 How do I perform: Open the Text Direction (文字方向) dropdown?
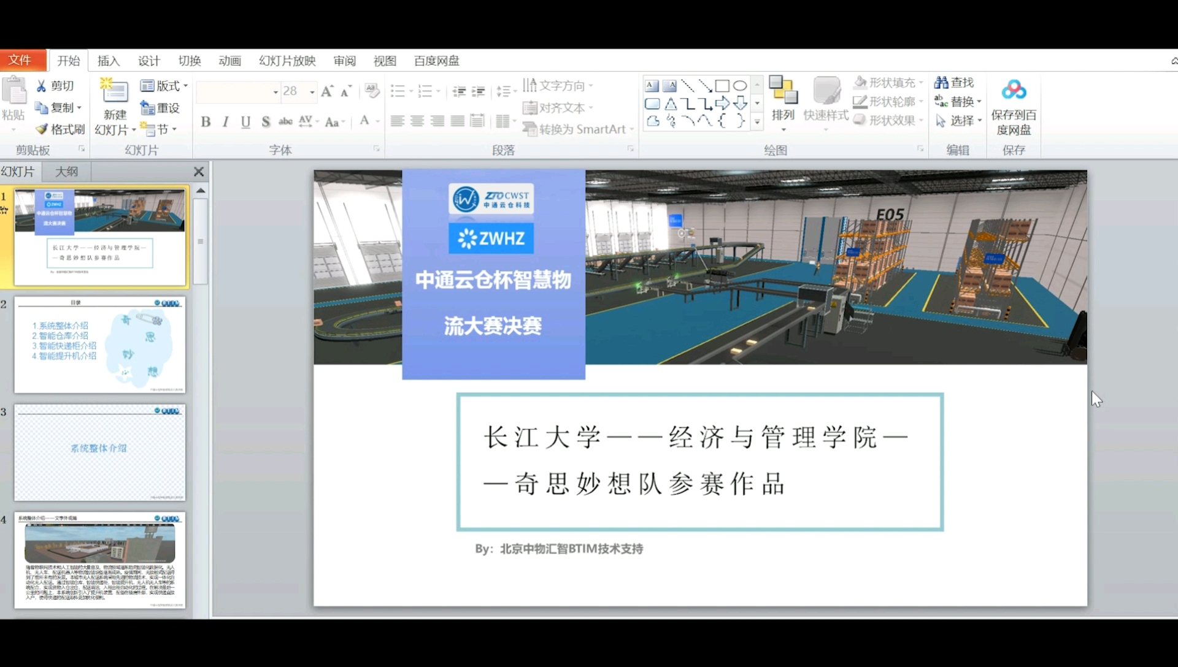(558, 86)
